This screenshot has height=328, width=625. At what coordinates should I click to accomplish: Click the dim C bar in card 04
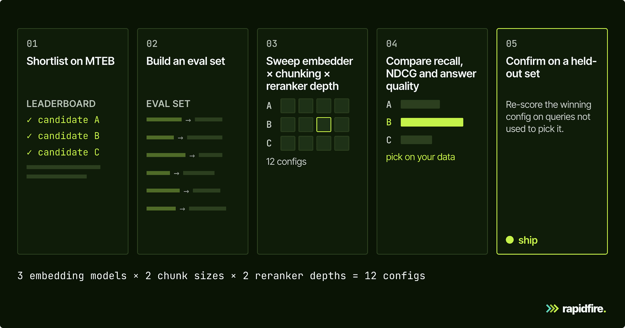[416, 140]
